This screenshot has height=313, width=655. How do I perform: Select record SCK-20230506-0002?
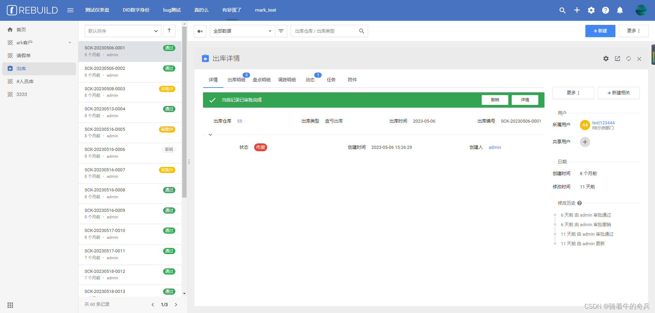(x=130, y=72)
